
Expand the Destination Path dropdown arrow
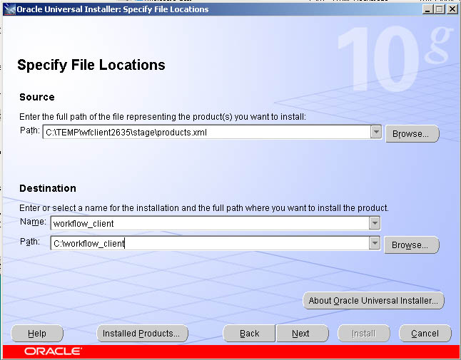[x=375, y=244]
